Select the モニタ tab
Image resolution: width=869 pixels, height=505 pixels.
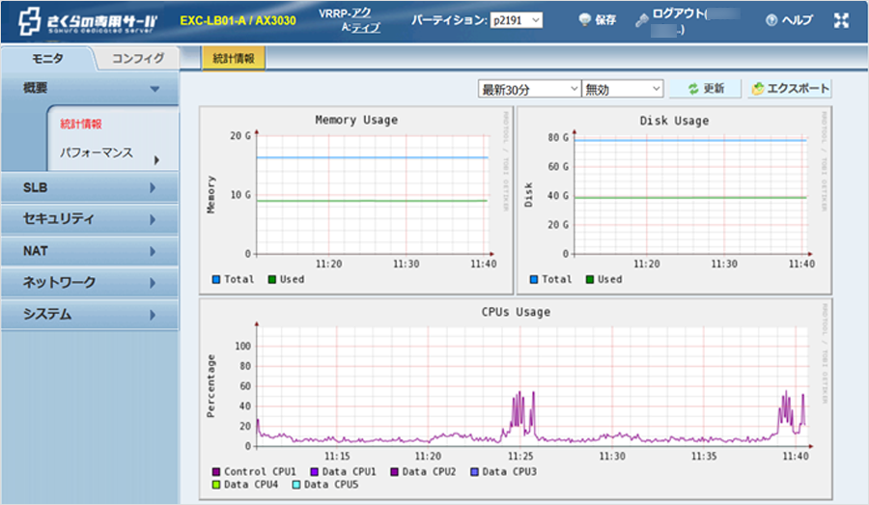(47, 59)
